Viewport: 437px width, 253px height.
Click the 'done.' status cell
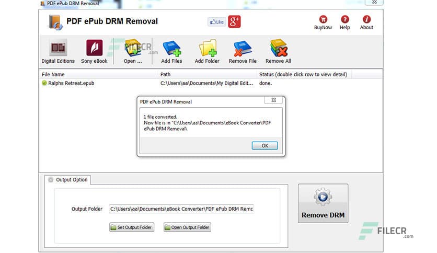tap(266, 83)
